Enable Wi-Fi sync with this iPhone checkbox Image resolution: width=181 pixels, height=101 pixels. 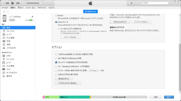click(56, 58)
